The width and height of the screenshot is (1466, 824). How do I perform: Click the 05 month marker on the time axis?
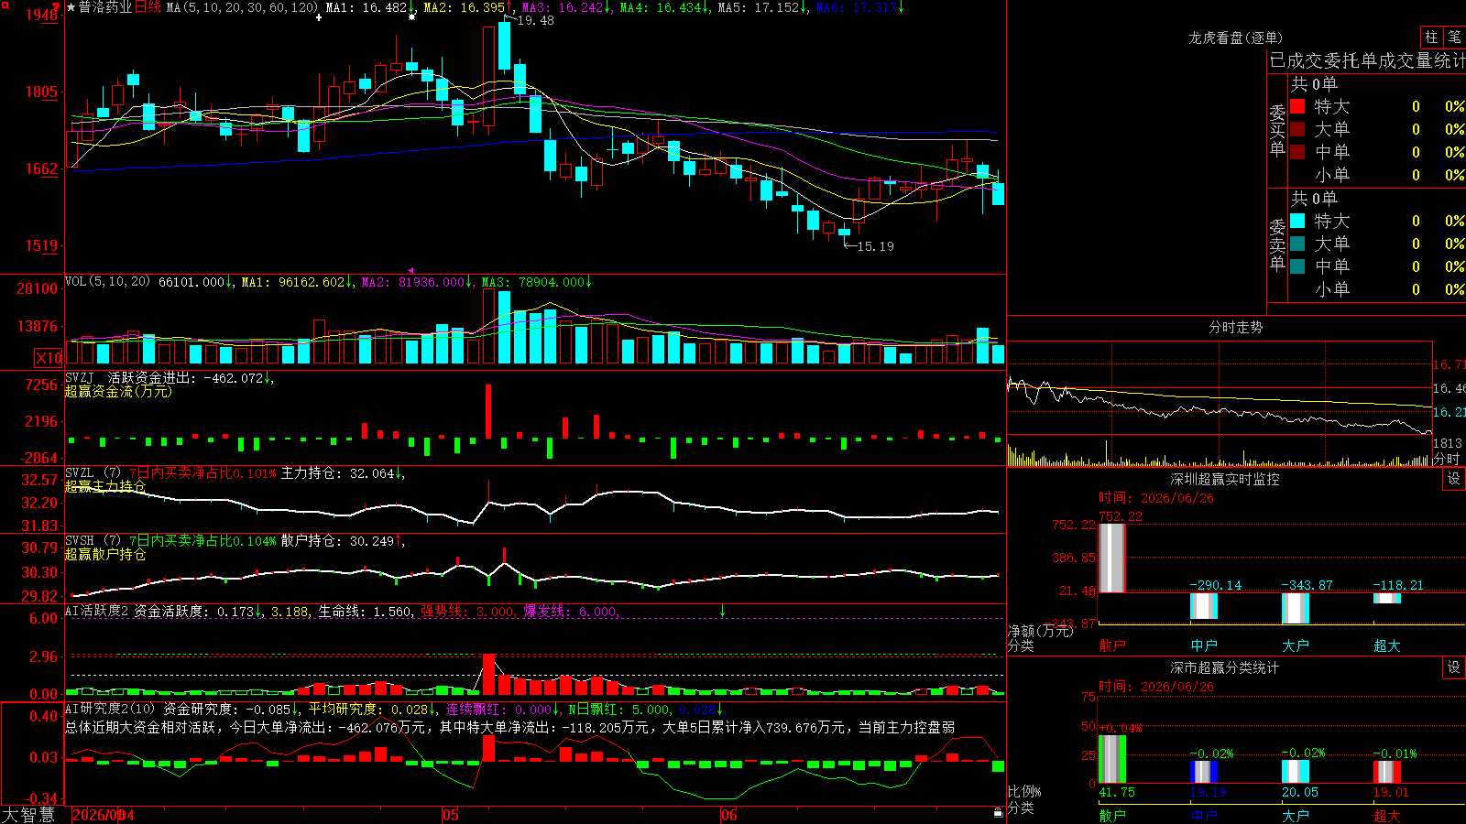pos(450,815)
